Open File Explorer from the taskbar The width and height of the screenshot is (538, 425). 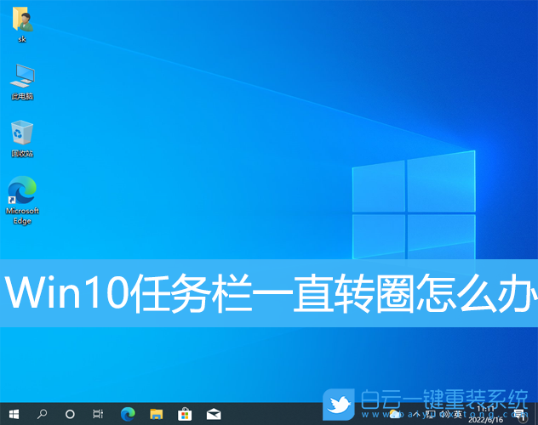156,415
